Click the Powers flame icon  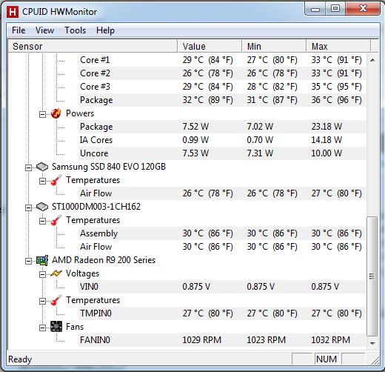tap(56, 113)
